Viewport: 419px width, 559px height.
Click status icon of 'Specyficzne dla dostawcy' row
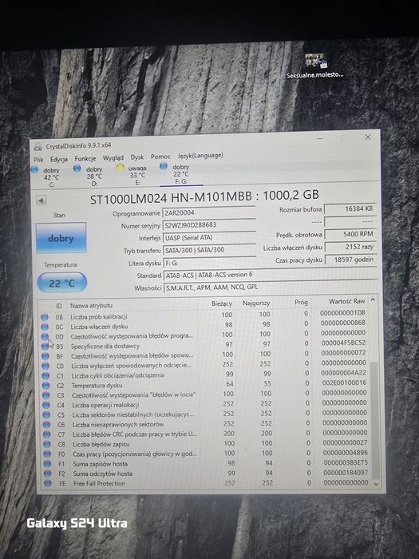click(45, 346)
